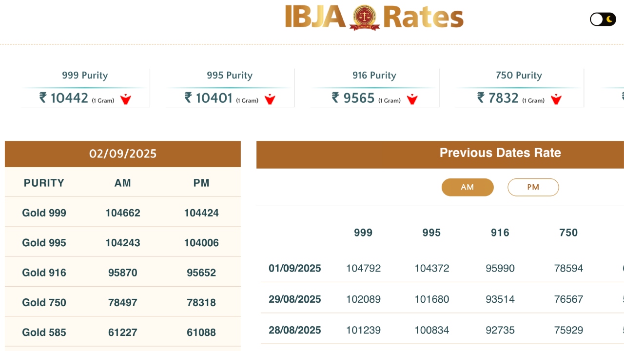Image resolution: width=624 pixels, height=351 pixels.
Task: Click red down arrow for 995 Purity
Action: click(270, 99)
